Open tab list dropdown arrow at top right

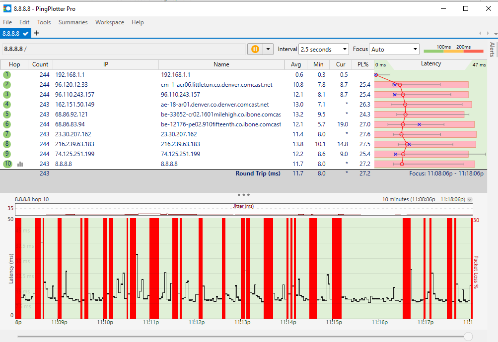(x=496, y=34)
